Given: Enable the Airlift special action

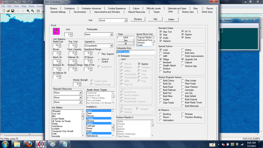Looking at the screenshot, I should 161,56.
